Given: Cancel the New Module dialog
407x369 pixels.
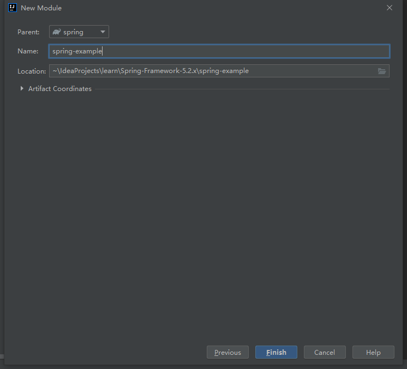Looking at the screenshot, I should 325,352.
